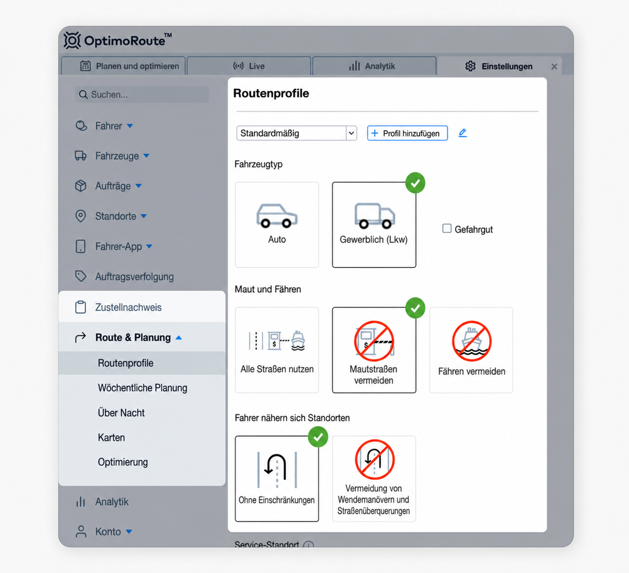The image size is (629, 573).
Task: Choose the Alle Straßen nutzen option
Action: coord(277,350)
